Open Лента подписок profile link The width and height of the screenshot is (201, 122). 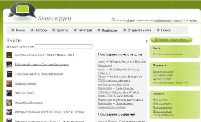click(163, 115)
